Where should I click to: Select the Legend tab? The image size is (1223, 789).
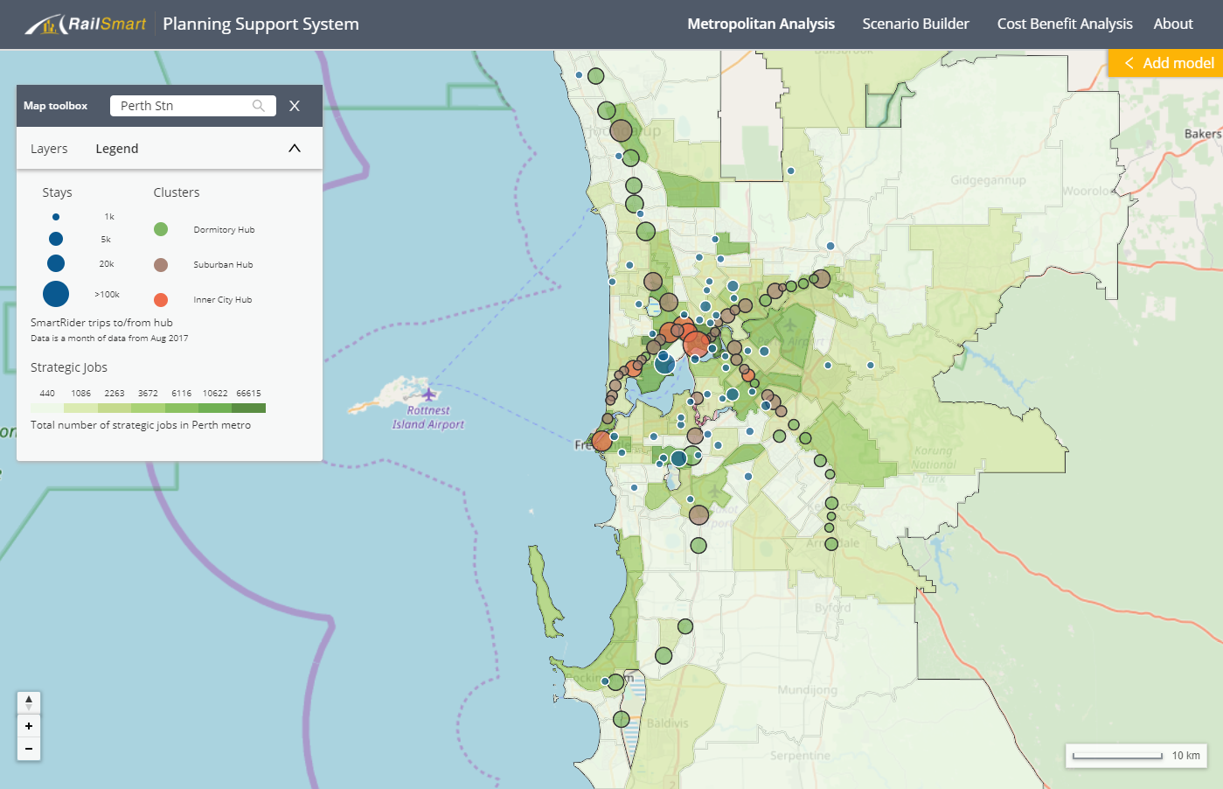tap(117, 149)
